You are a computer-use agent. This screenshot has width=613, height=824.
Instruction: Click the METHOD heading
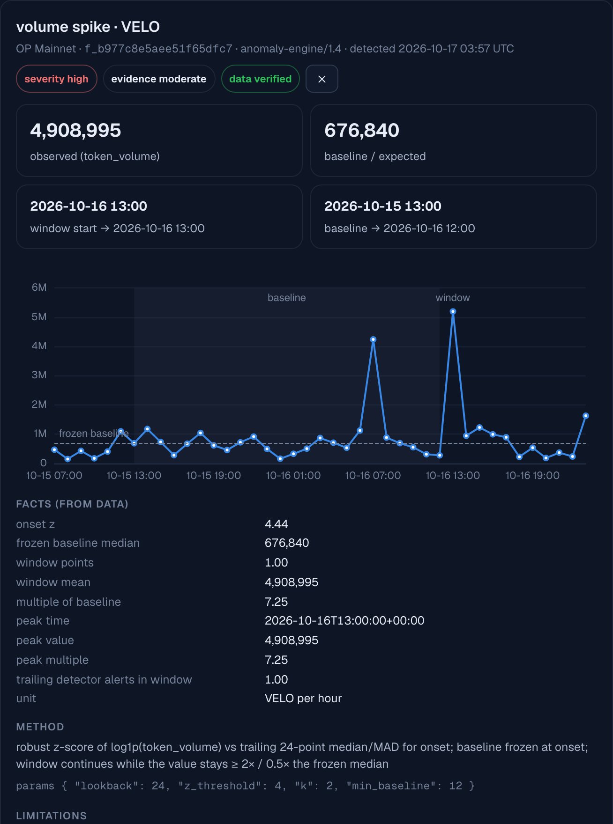pos(40,727)
